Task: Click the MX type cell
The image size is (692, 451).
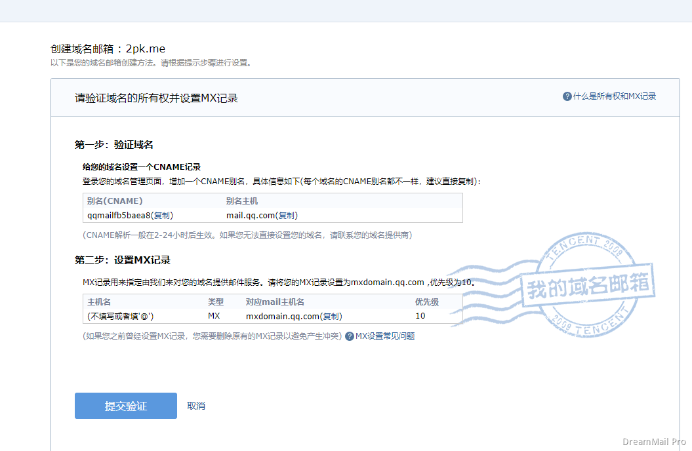Action: (214, 316)
